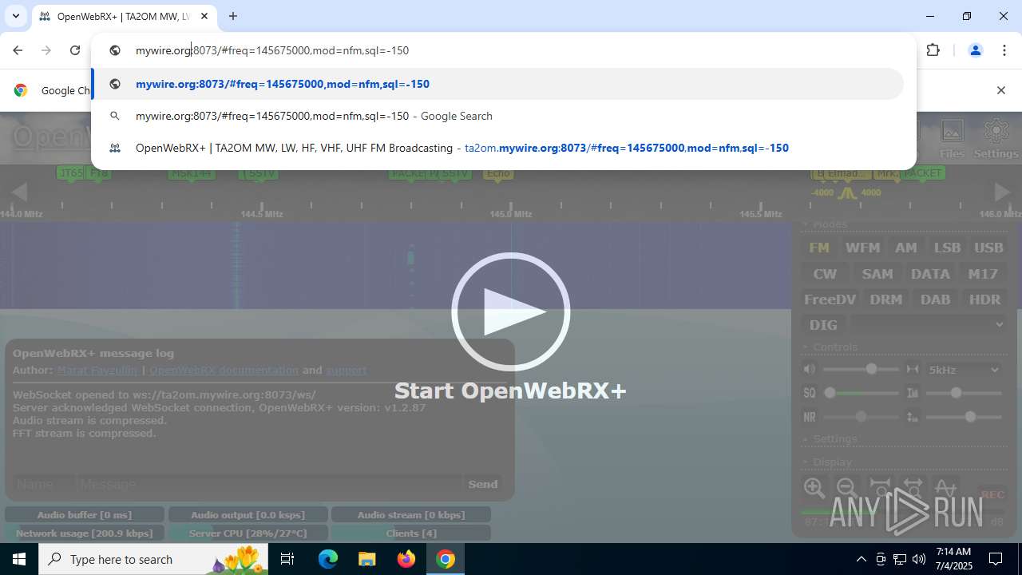
Task: Open the OpenWebRX documentation link
Action: pyautogui.click(x=224, y=370)
